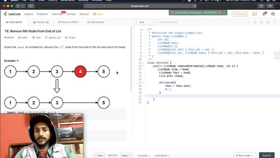Viewport: 280px width, 158px height.
Task: Switch to the Submissions tab
Action: [95, 22]
